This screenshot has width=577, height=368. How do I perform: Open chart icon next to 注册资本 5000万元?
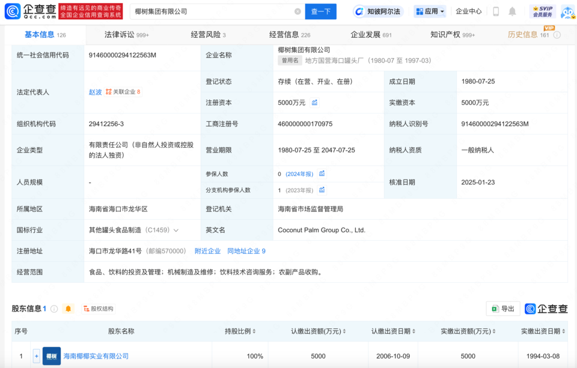point(314,103)
